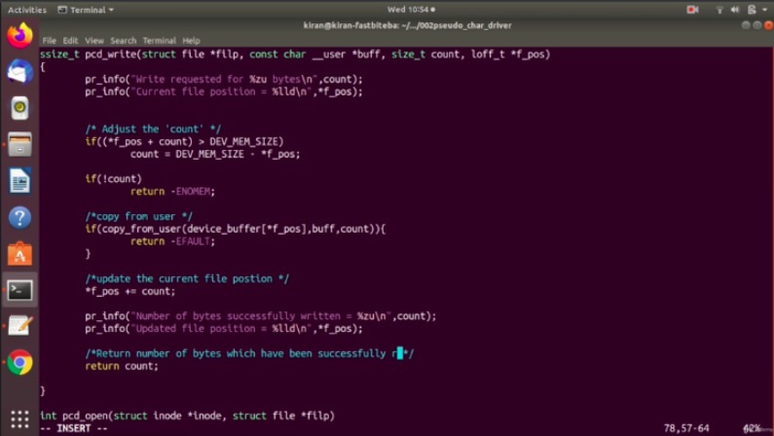This screenshot has width=774, height=436.
Task: Click the '*f_pos += count;' line
Action: (130, 292)
